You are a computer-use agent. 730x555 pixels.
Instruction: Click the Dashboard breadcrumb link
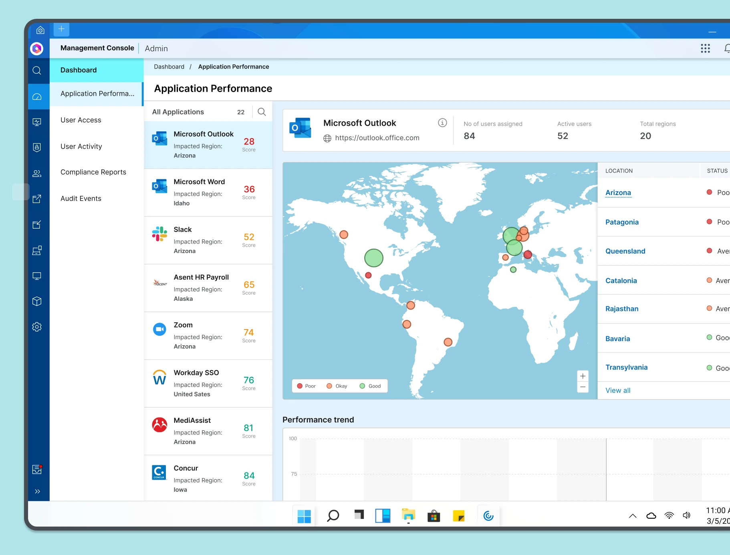[169, 66]
